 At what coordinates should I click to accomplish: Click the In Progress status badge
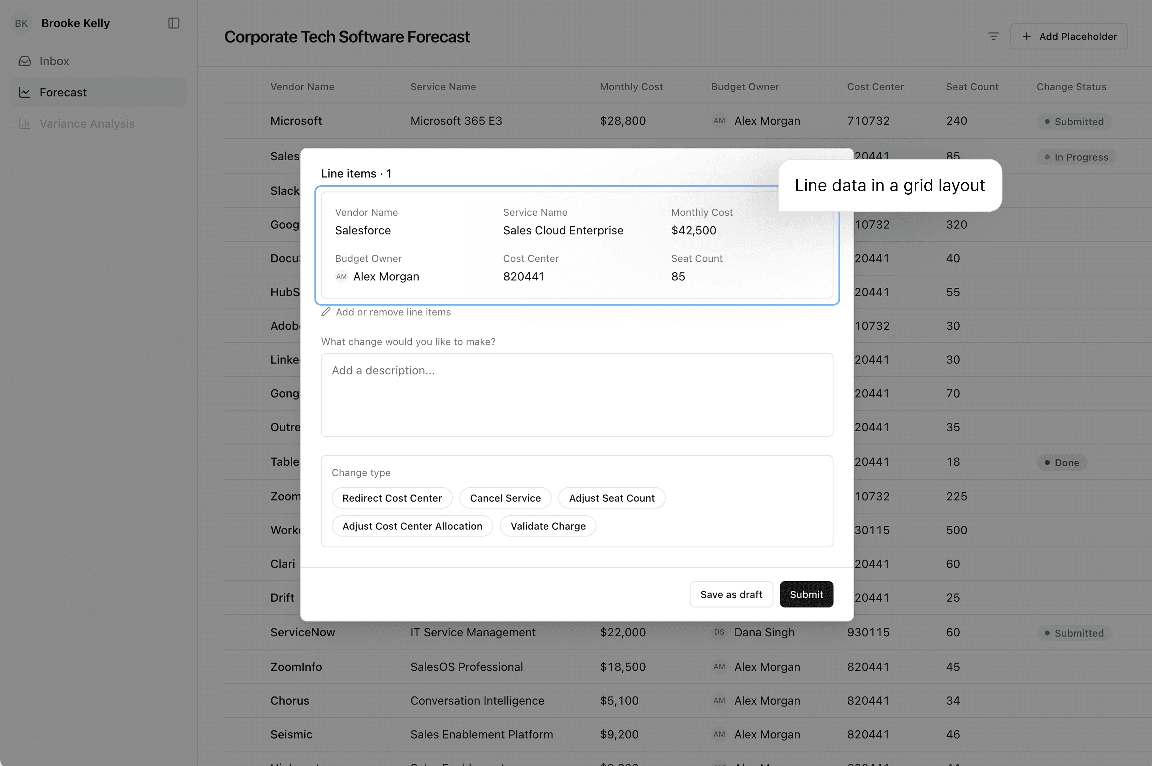pyautogui.click(x=1076, y=157)
